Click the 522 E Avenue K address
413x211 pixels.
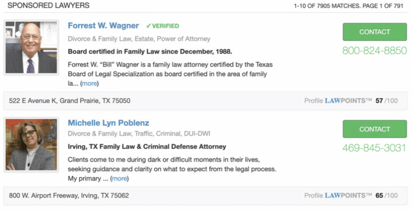[70, 101]
